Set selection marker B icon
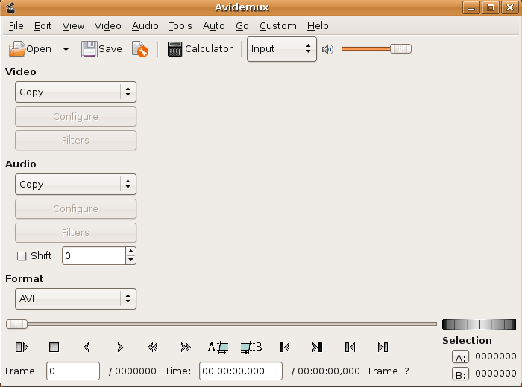 pos(251,347)
